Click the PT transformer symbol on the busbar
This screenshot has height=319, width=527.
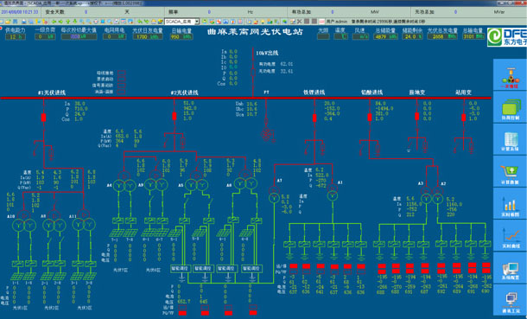(x=266, y=135)
